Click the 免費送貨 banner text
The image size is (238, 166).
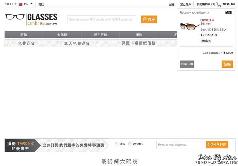[27, 43]
